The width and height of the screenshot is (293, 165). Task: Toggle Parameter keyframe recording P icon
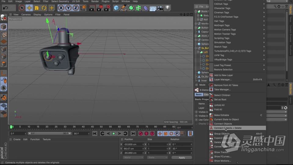[177, 134]
